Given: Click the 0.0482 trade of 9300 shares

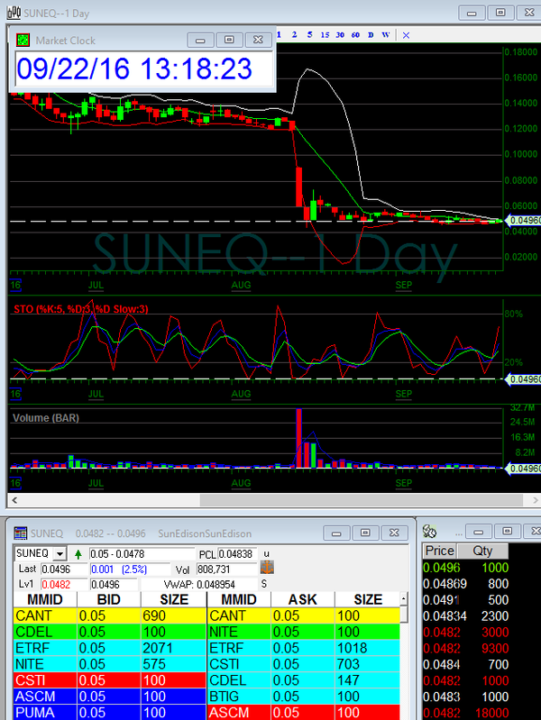Looking at the screenshot, I should (465, 648).
